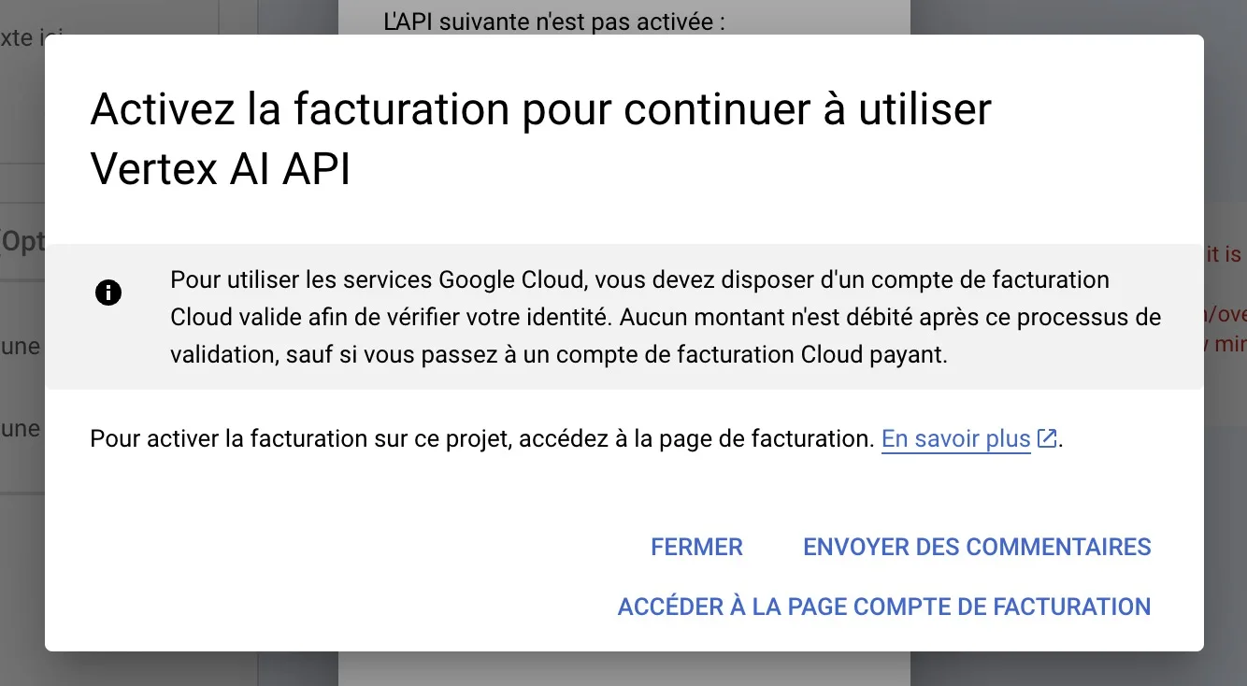
Task: Close the dialog with FERMER
Action: tap(696, 547)
